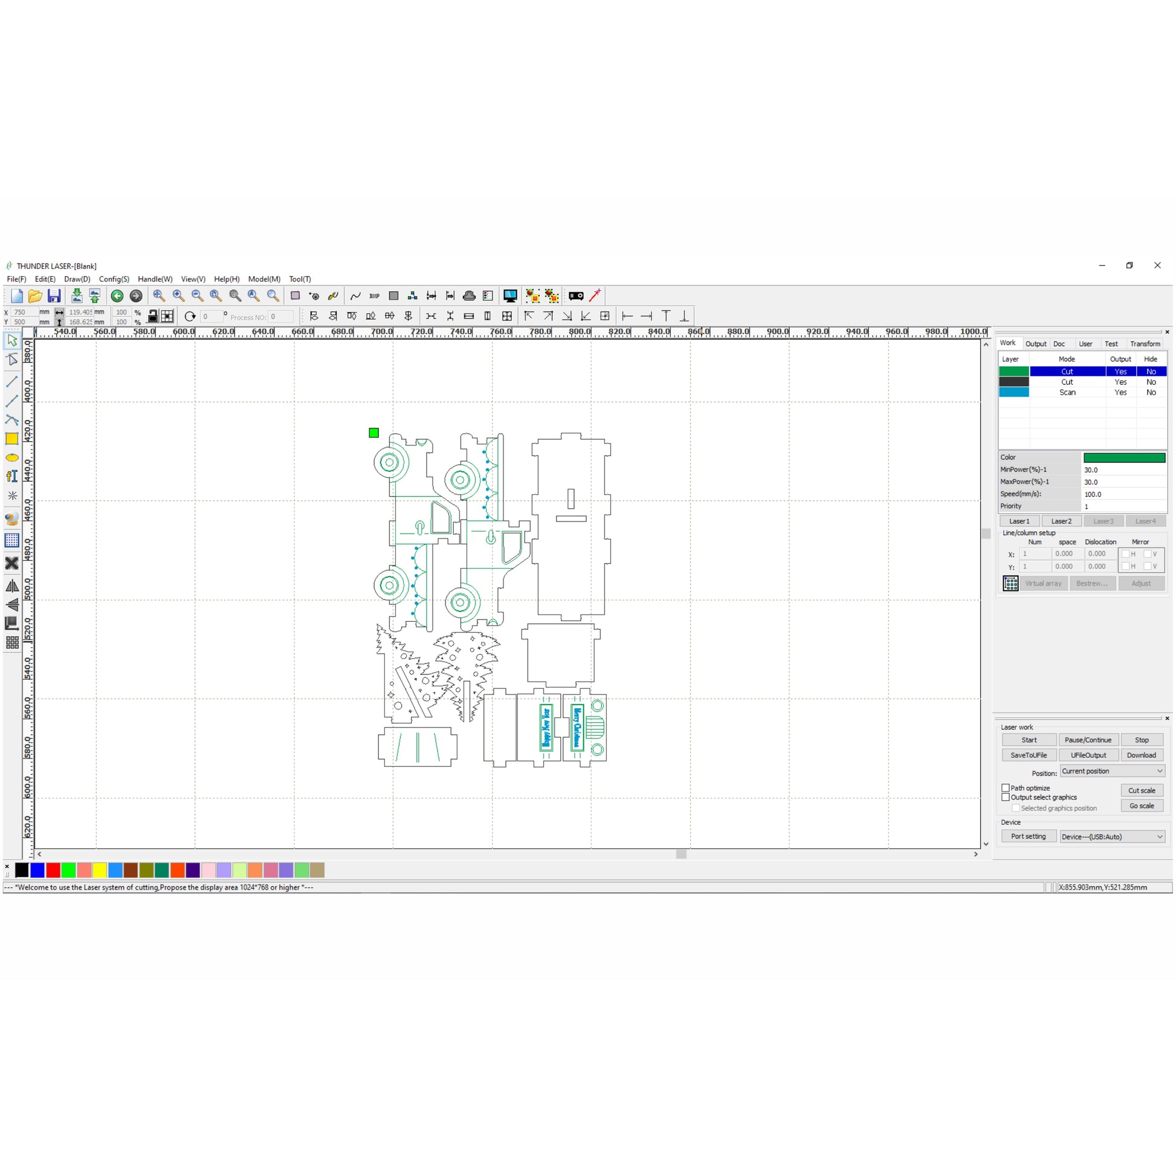Click the open folder icon

[35, 296]
